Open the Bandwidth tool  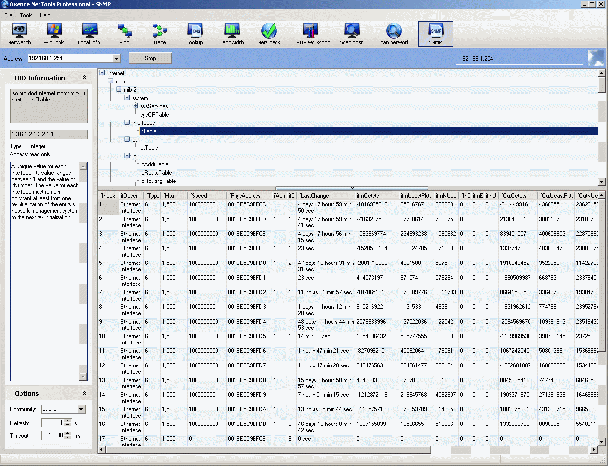pyautogui.click(x=232, y=34)
